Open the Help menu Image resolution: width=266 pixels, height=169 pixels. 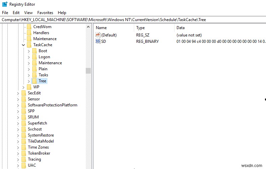62,13
